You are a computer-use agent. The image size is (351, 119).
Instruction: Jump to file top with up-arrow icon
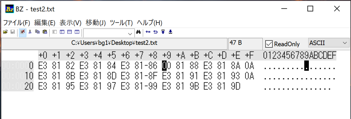(x=163, y=32)
